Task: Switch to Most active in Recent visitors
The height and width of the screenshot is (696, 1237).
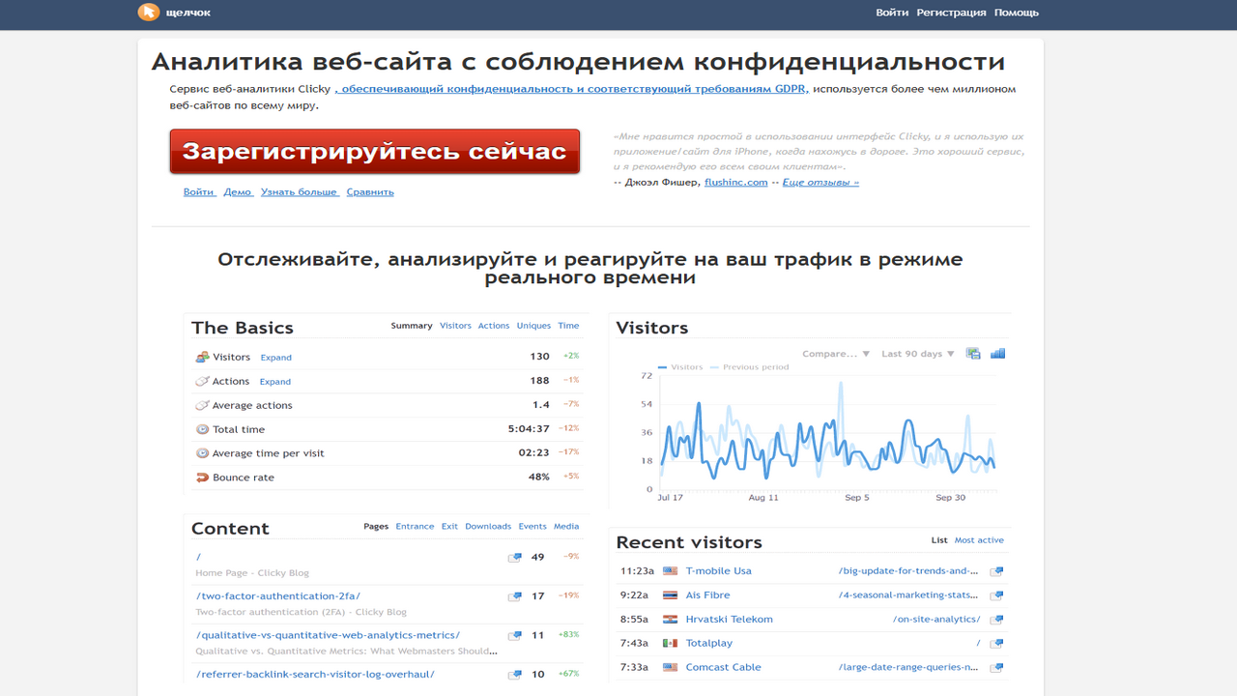Action: coord(979,540)
